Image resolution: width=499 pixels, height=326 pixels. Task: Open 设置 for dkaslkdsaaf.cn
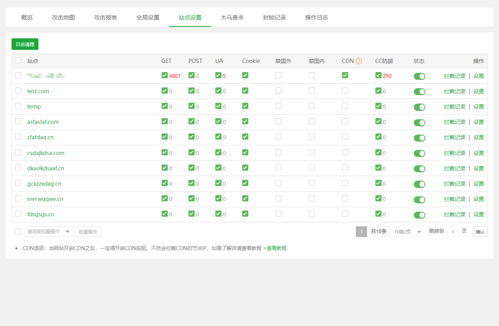(x=478, y=168)
